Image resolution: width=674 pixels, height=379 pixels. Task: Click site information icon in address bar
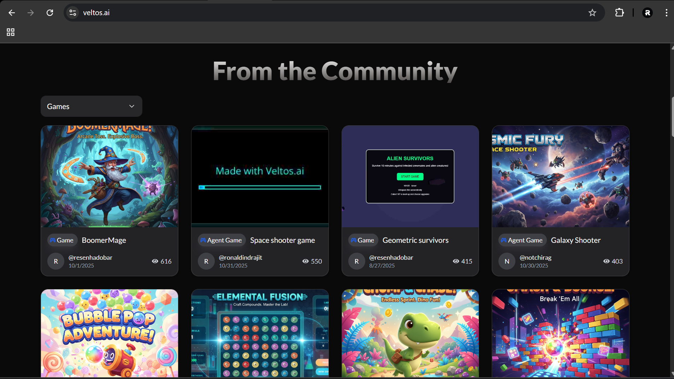tap(73, 13)
